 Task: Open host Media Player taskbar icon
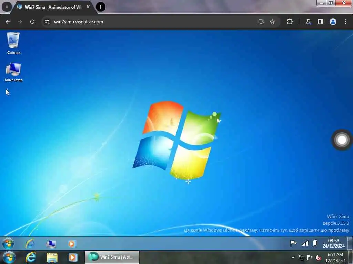(x=73, y=257)
